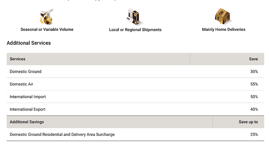Image resolution: width=269 pixels, height=146 pixels.
Task: Click the Services column header
Action: coord(98,59)
